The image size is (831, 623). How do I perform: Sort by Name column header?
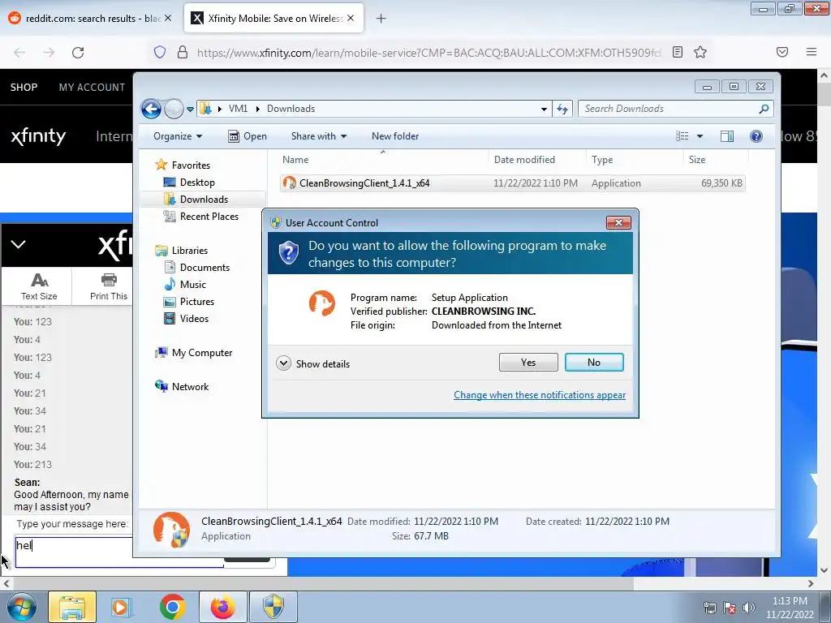[x=295, y=160]
